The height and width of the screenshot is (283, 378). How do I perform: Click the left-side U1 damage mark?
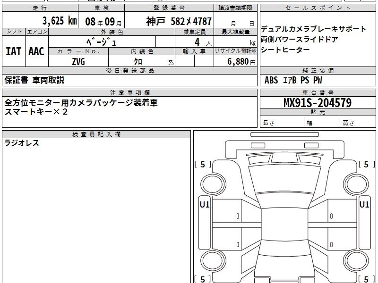pos(205,205)
